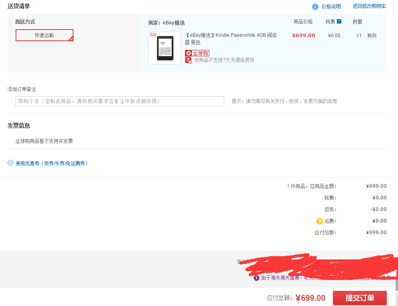The image size is (398, 306).
Task: Click the customs clearance notice info icon
Action: [x=256, y=278]
